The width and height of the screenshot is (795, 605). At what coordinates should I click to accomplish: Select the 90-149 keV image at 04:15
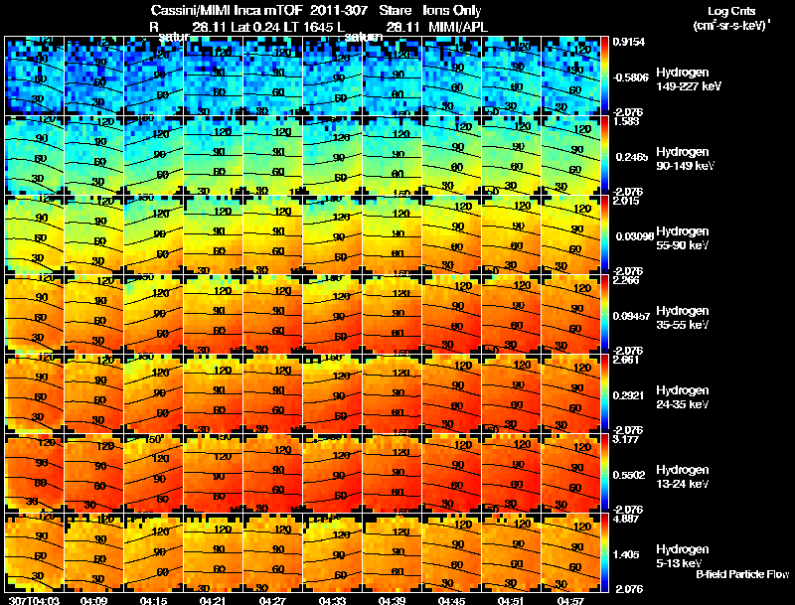[x=154, y=156]
